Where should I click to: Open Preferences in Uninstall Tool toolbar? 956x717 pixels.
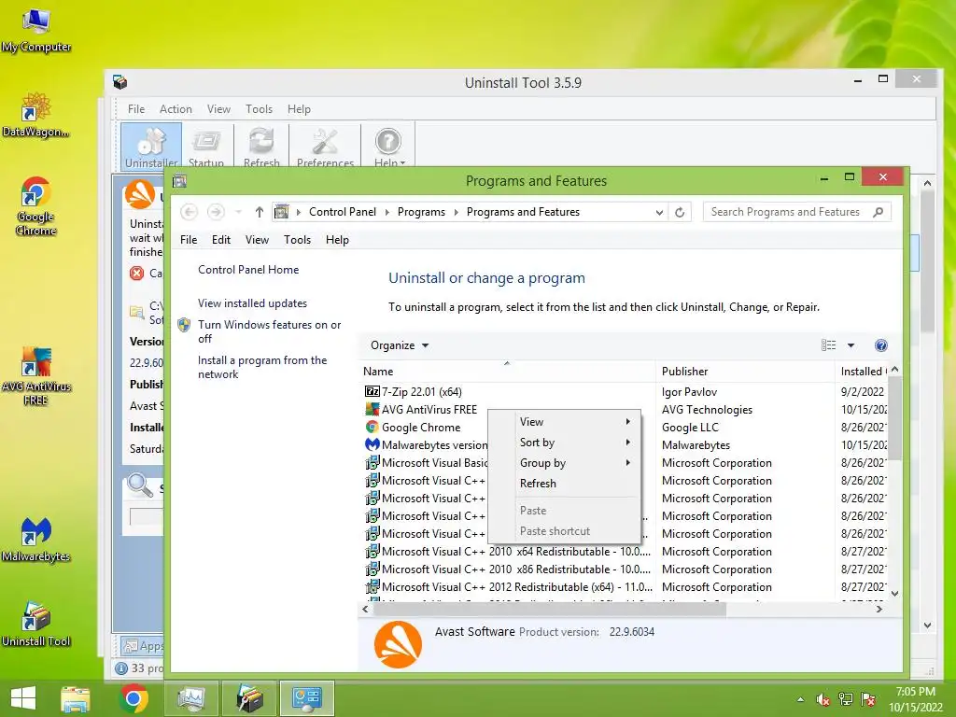point(325,147)
